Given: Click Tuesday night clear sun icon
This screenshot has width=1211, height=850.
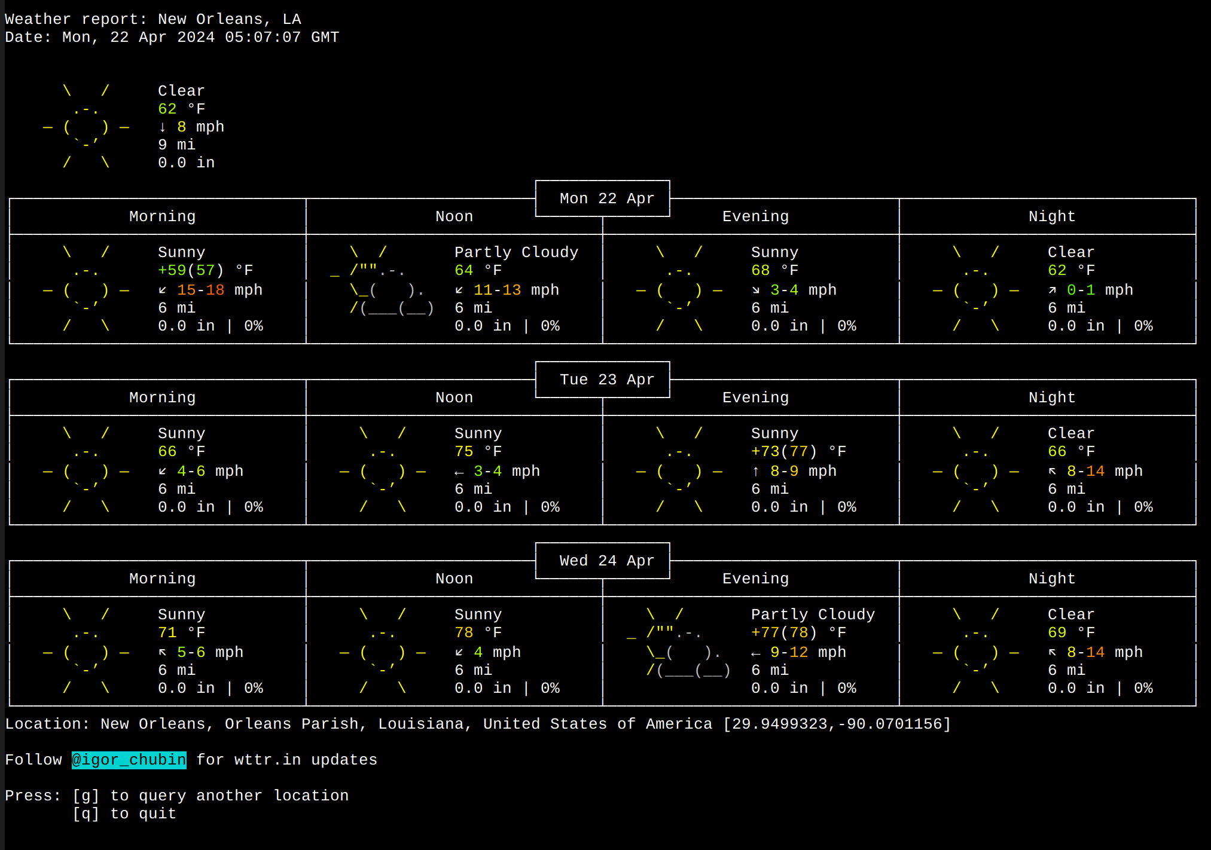Looking at the screenshot, I should click(976, 470).
